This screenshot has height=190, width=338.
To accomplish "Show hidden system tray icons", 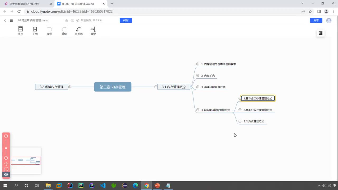I will pos(319,186).
